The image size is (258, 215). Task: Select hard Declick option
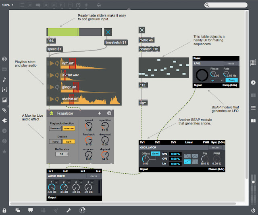coord(55,141)
